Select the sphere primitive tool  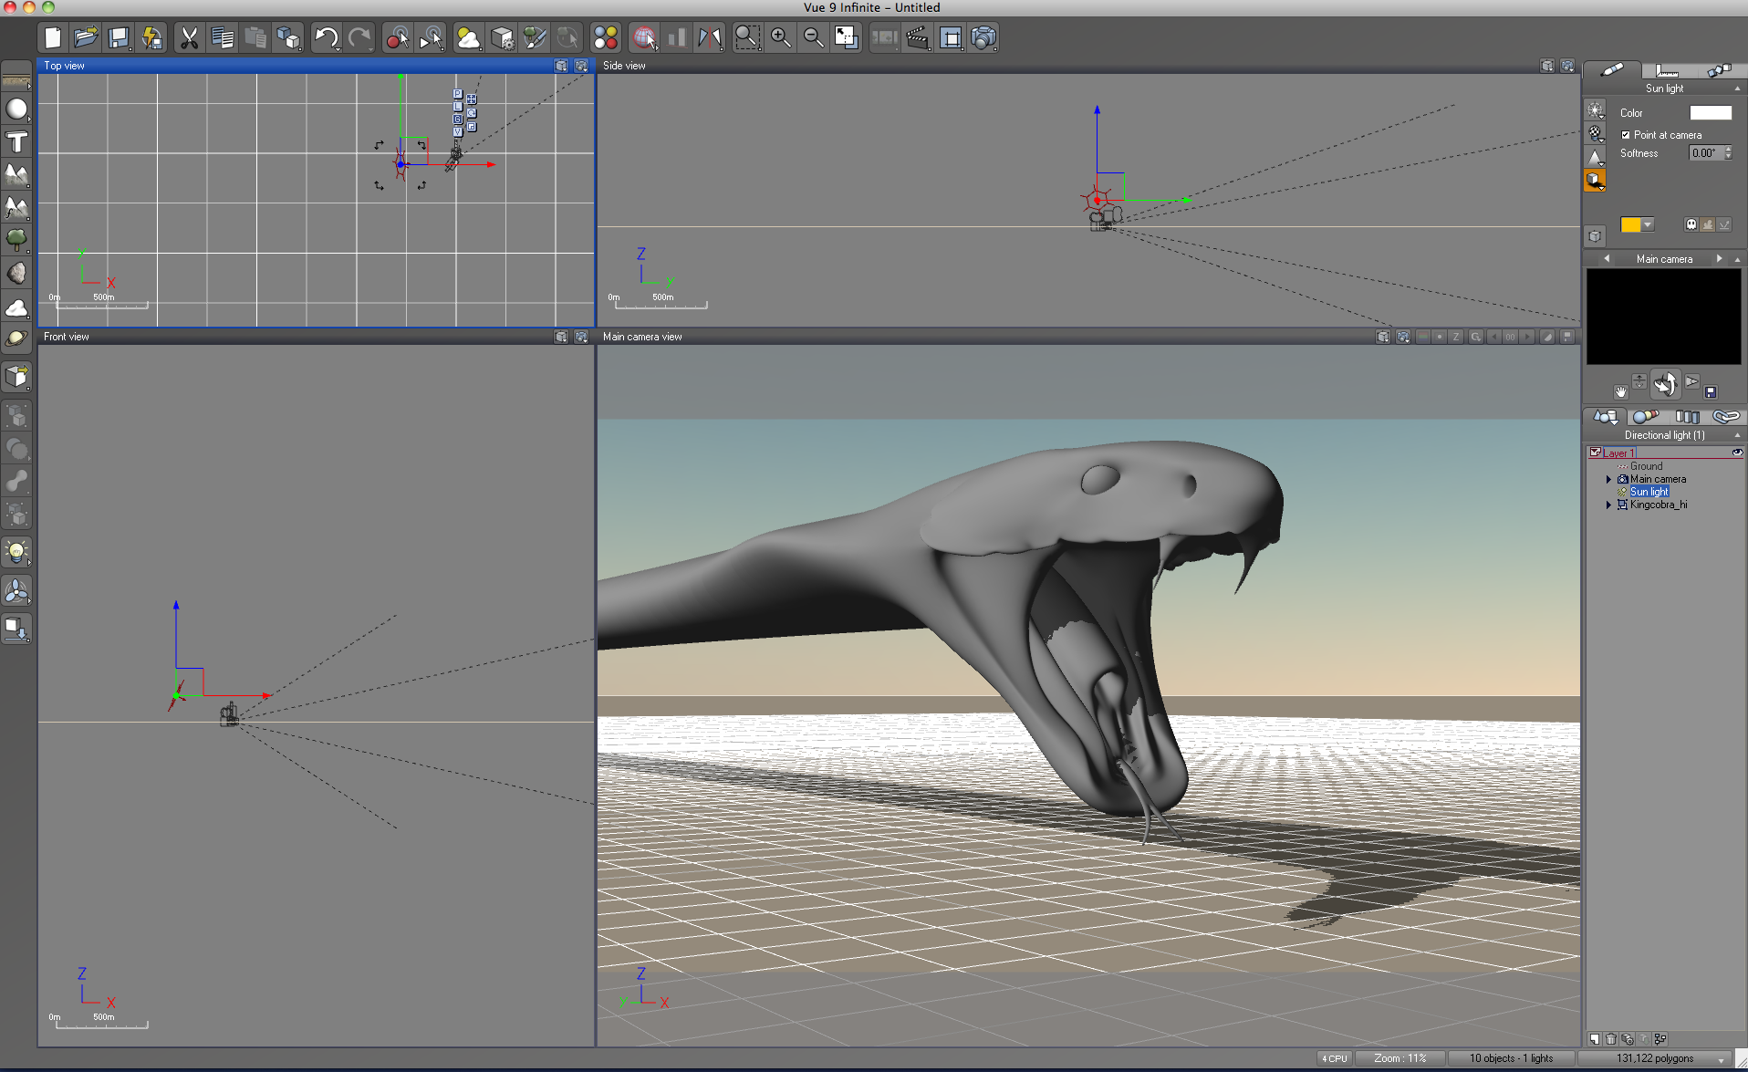[16, 109]
